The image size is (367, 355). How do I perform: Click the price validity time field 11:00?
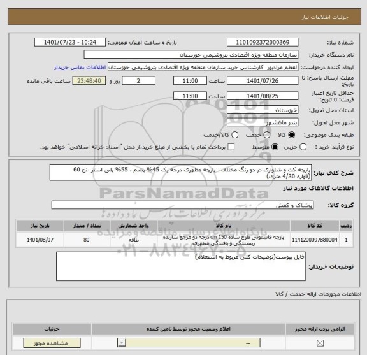pos(190,96)
